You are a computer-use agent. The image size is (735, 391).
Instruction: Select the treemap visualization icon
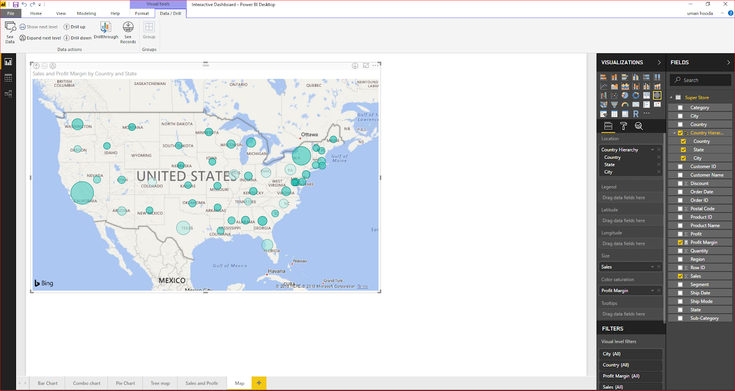click(647, 96)
